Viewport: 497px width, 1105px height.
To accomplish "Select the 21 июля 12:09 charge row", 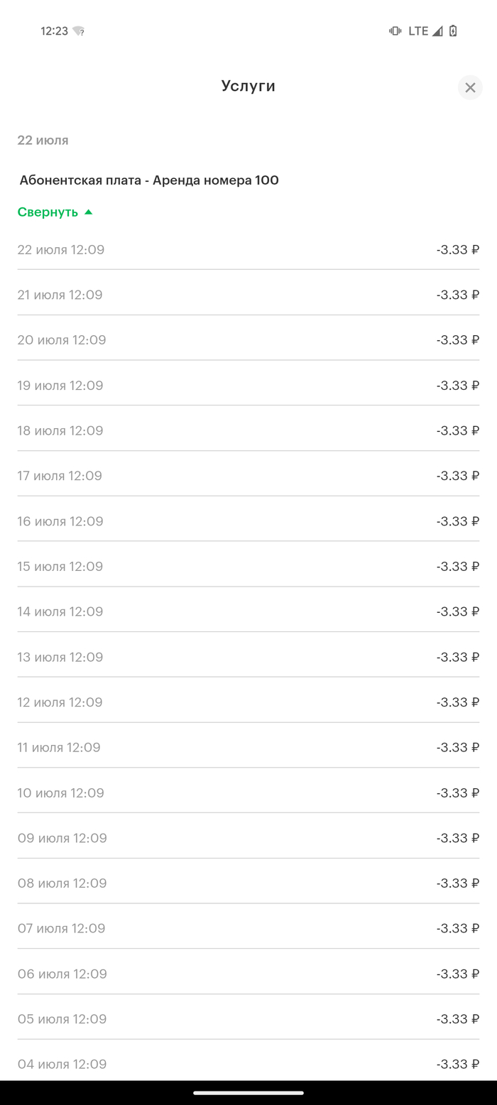I will point(248,295).
